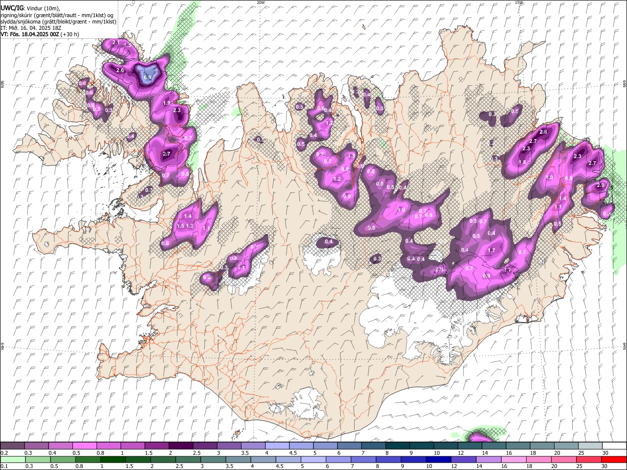Viewport: 627px width, 470px height.
Task: Click the 2.8 value in the northeast
Action: coord(543,132)
